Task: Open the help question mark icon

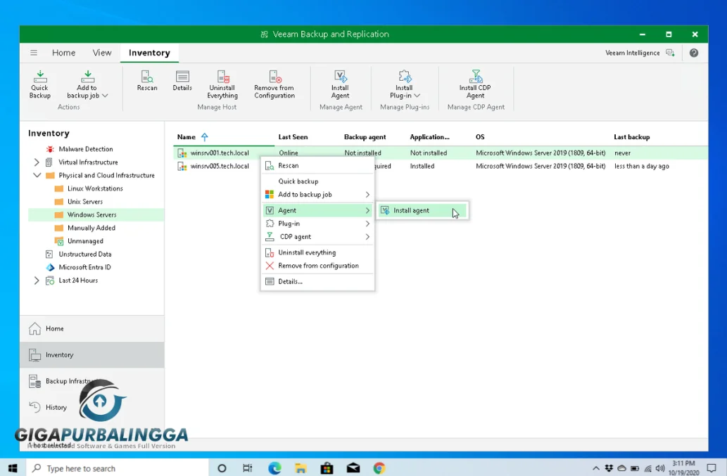Action: pyautogui.click(x=694, y=53)
